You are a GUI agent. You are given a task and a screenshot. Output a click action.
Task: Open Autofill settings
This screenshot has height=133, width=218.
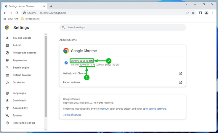[x=17, y=45]
